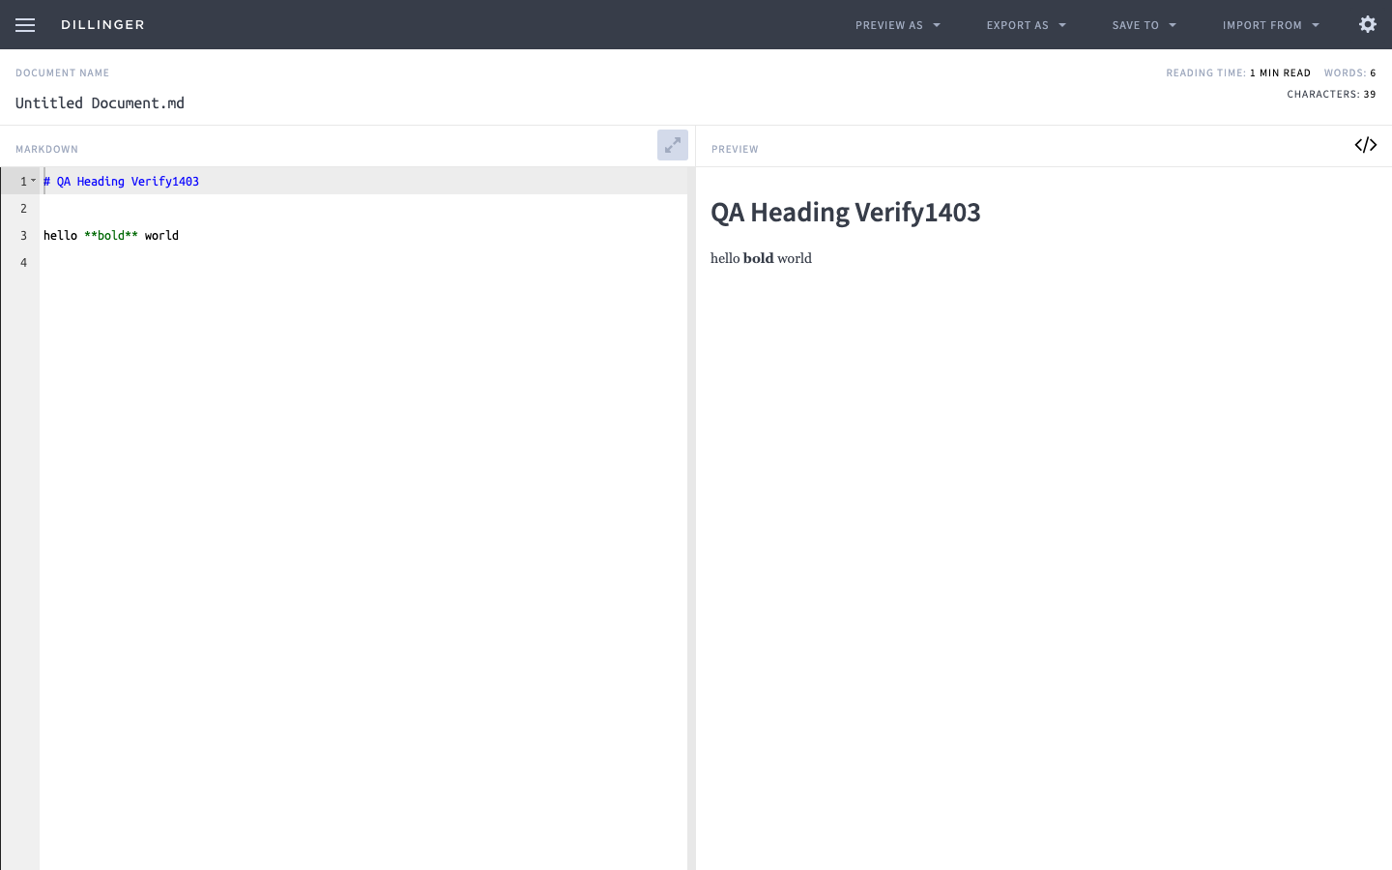Click line number 3 in the gutter
Image resolution: width=1392 pixels, height=870 pixels.
pos(23,236)
